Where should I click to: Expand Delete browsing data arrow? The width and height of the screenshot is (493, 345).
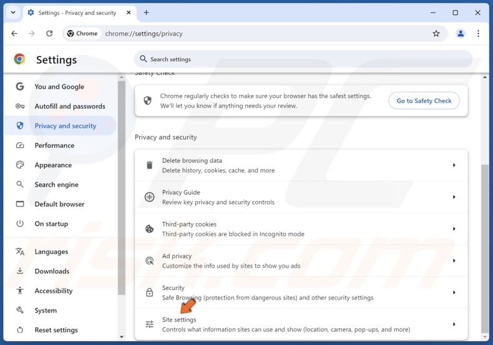454,165
